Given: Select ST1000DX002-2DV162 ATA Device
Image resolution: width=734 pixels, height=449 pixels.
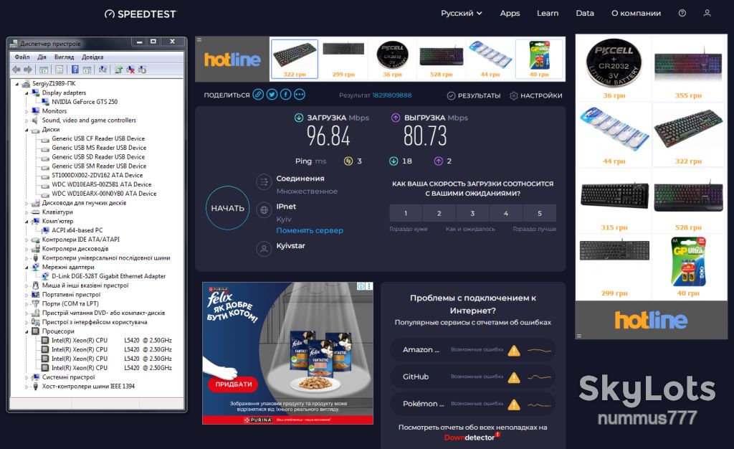Looking at the screenshot, I should coord(97,175).
